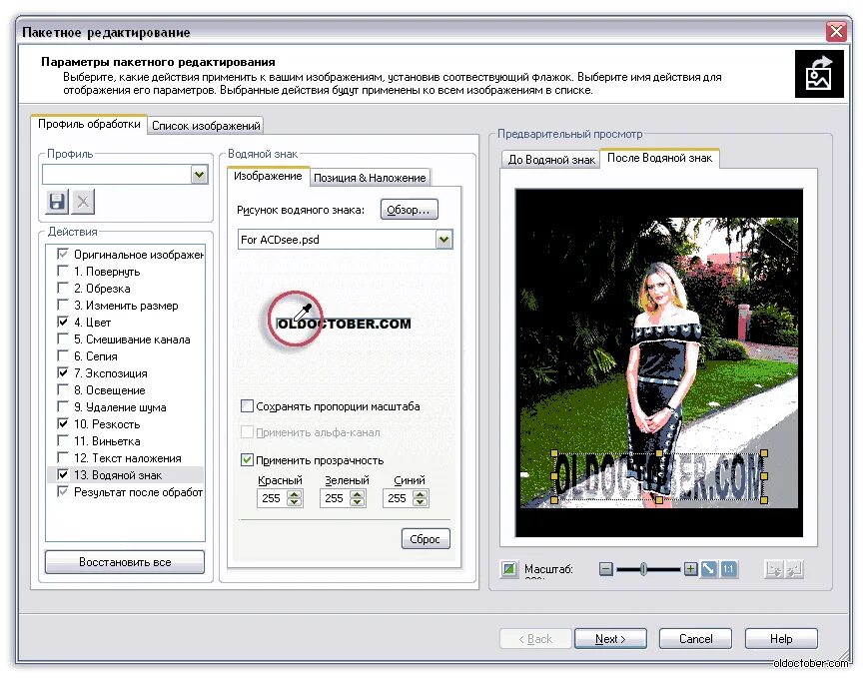Click the Cancel button
The width and height of the screenshot is (868, 679).
tap(695, 639)
